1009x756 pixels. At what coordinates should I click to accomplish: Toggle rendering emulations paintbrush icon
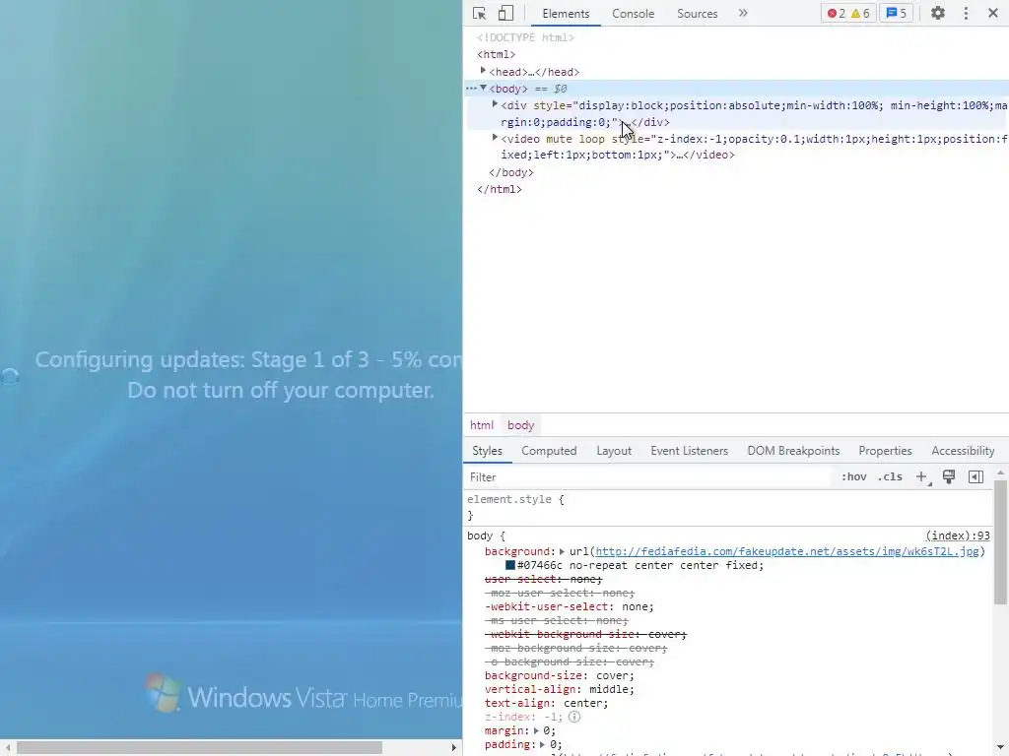949,477
